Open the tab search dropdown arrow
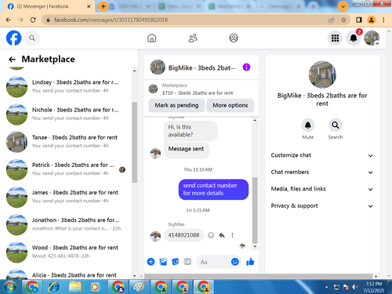Screen dimensions: 392x294 [343, 6]
